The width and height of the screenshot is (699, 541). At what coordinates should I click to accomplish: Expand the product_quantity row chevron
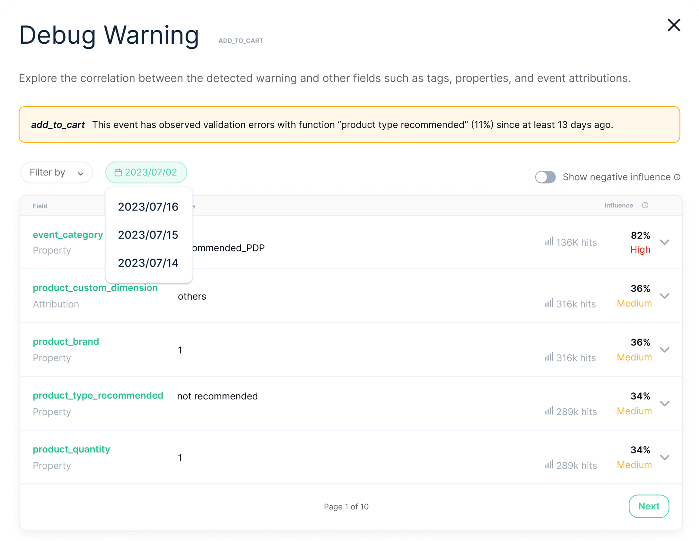[x=665, y=457]
